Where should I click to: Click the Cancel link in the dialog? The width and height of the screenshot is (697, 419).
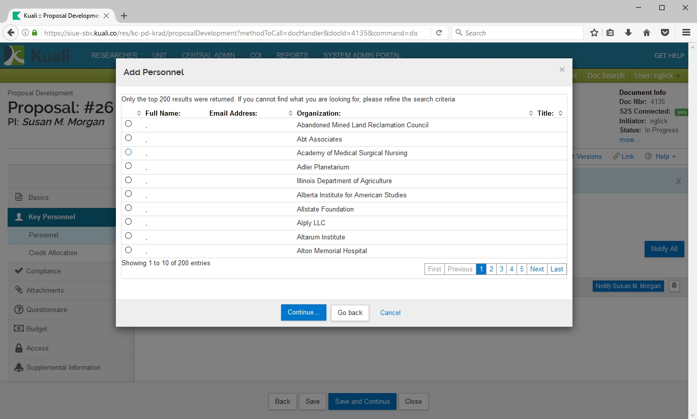(x=390, y=312)
